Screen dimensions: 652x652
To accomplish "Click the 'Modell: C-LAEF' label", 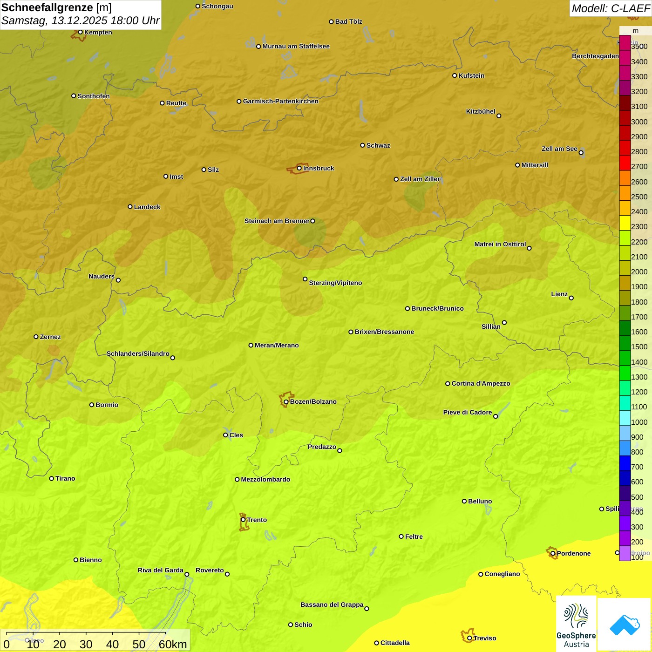I will 611,8.
